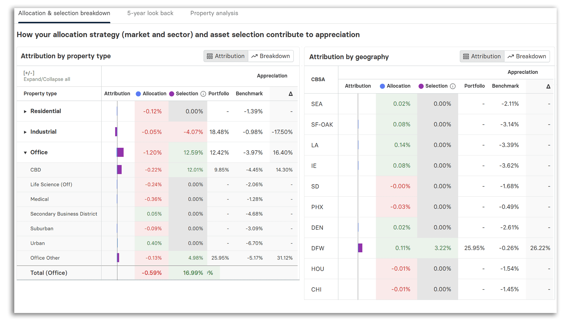This screenshot has height=321, width=571.
Task: Click the blue Allocation legend dot
Action: (x=138, y=94)
